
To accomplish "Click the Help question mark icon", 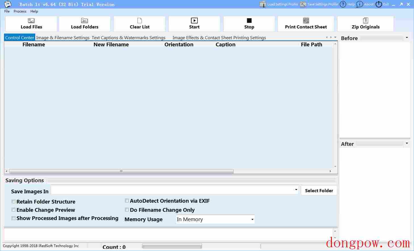I will coord(343,4).
